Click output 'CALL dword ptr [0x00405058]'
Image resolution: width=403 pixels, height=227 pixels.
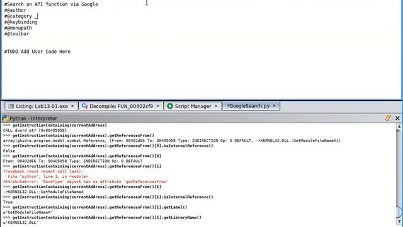(x=35, y=131)
